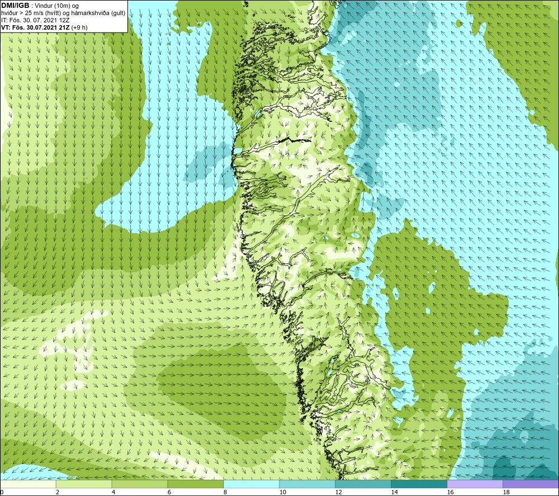Click the light purple 16–18 m/s legend swatch
Viewport: 559px width, 496px height.
pos(475,484)
